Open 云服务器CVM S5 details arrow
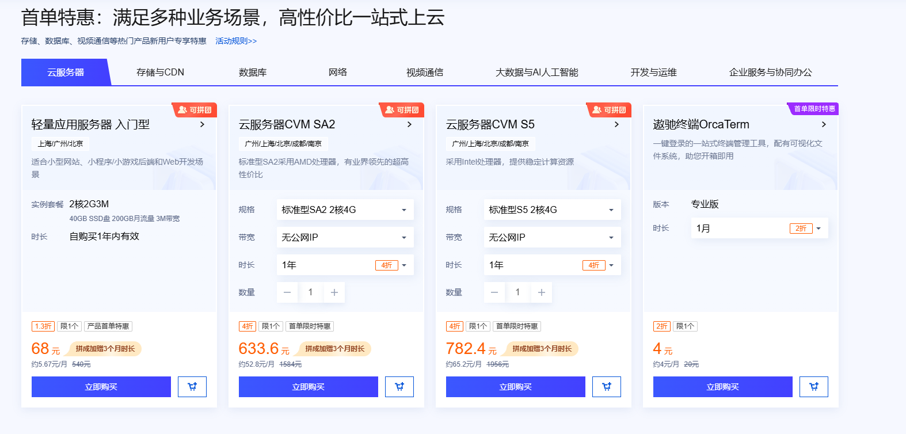 (616, 124)
